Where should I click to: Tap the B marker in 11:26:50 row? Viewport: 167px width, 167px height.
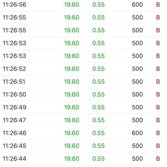coord(158,94)
